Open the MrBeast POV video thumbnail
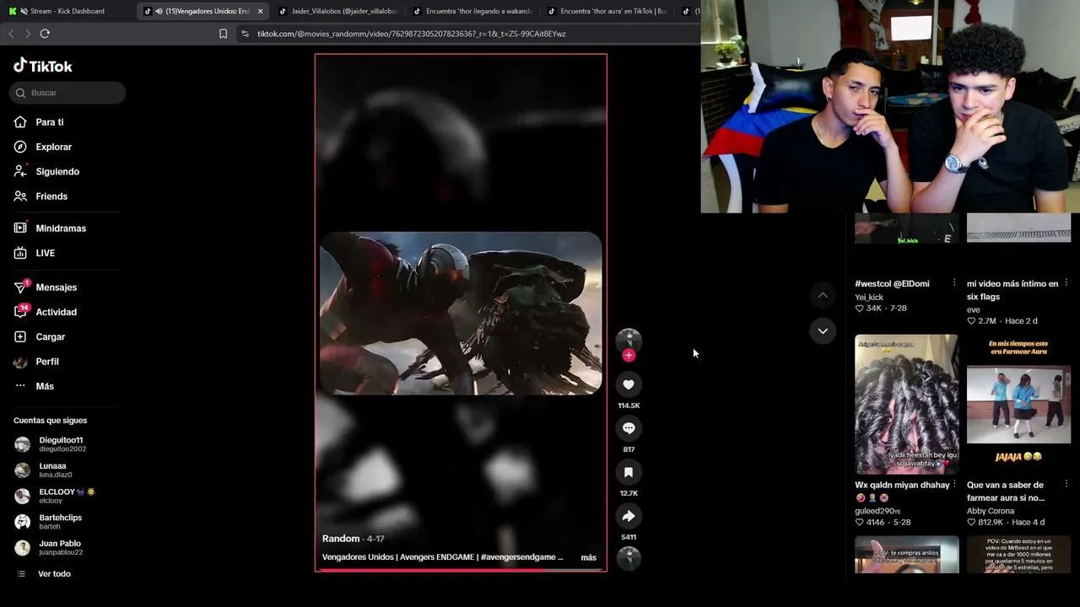 [x=1018, y=555]
